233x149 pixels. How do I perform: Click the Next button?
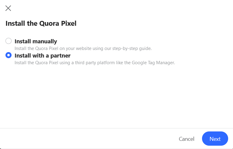pos(215,139)
